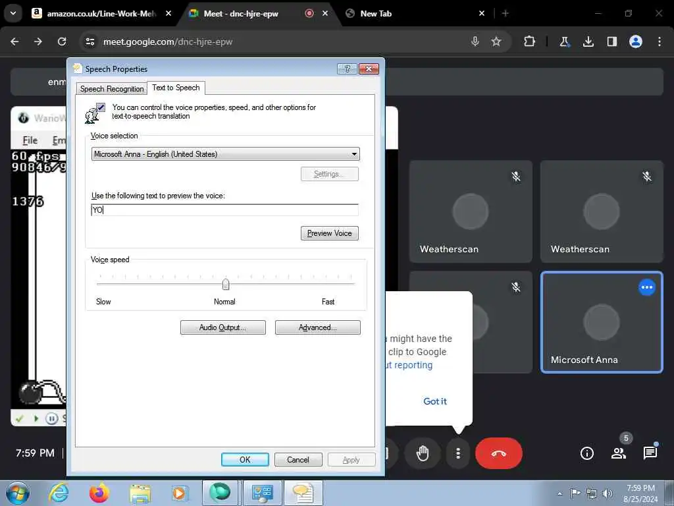Open Firefox from the taskbar
Screen dimensions: 674x506
point(99,493)
